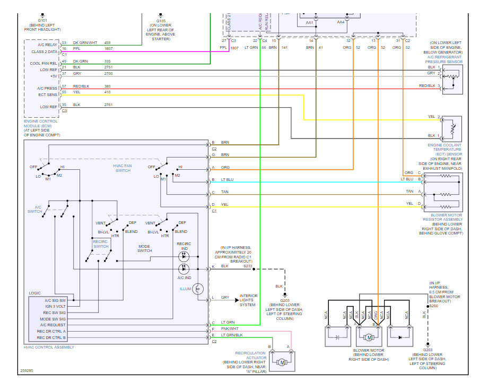Image resolution: width=488 pixels, height=391 pixels.
Task: Select the 'HVAC FAN SWITCH' label
Action: click(123, 168)
